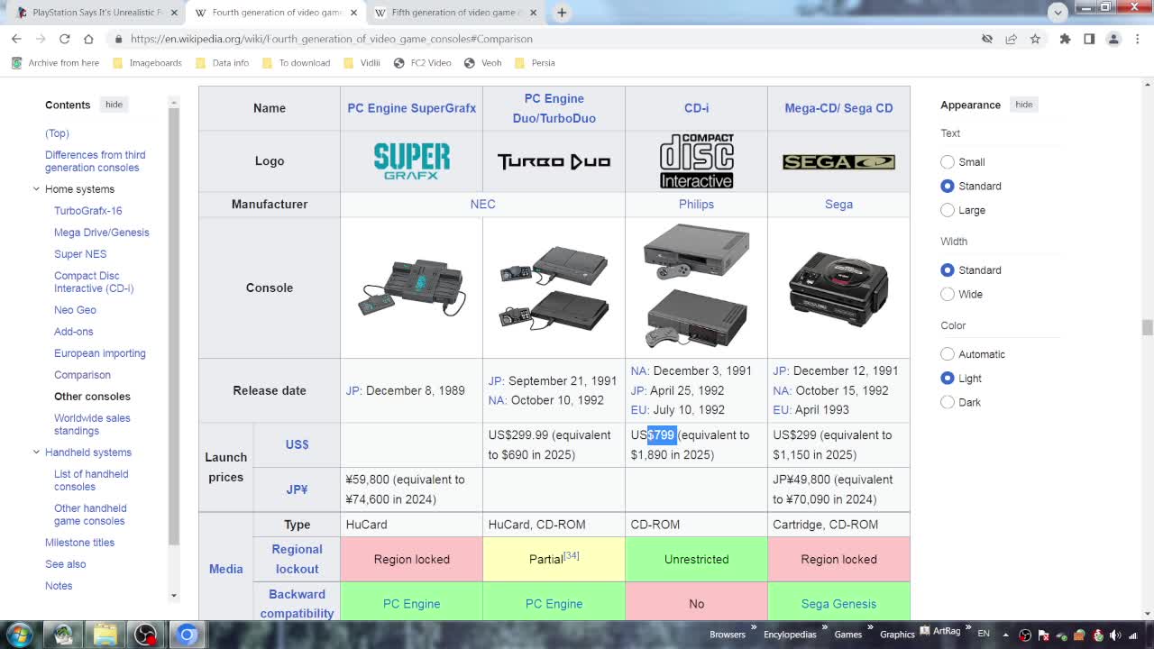Show hidden system tray icons
This screenshot has width=1154, height=649.
coord(1006,635)
